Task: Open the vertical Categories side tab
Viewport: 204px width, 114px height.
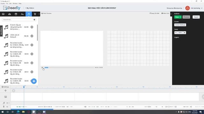Action: click(1, 31)
